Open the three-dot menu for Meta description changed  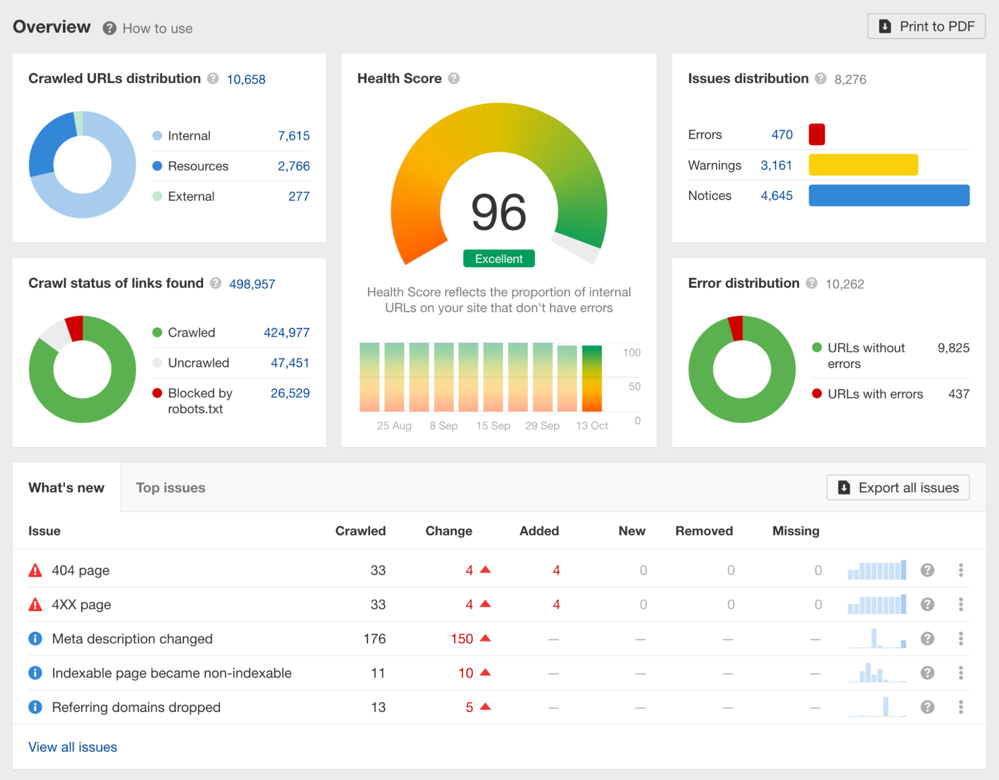[961, 638]
